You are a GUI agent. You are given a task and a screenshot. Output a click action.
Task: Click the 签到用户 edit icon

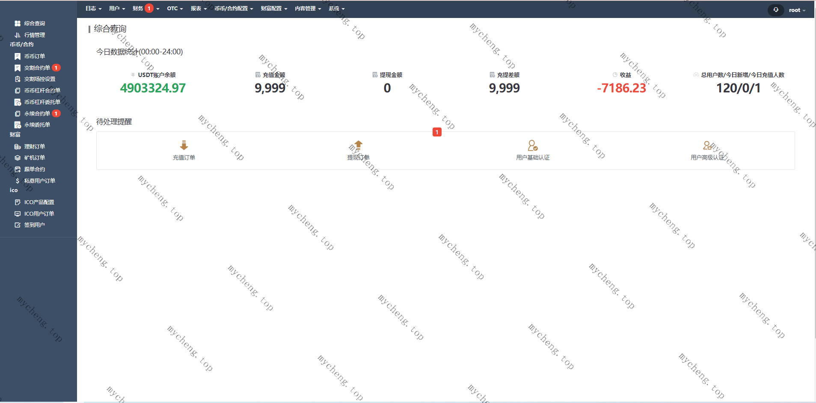tap(18, 225)
